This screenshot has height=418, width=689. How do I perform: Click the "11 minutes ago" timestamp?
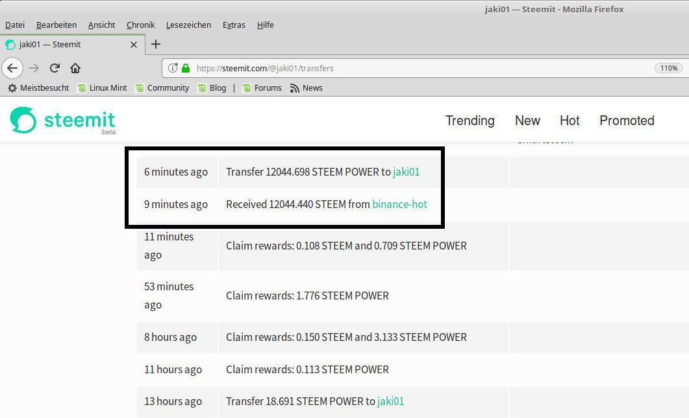pos(169,246)
